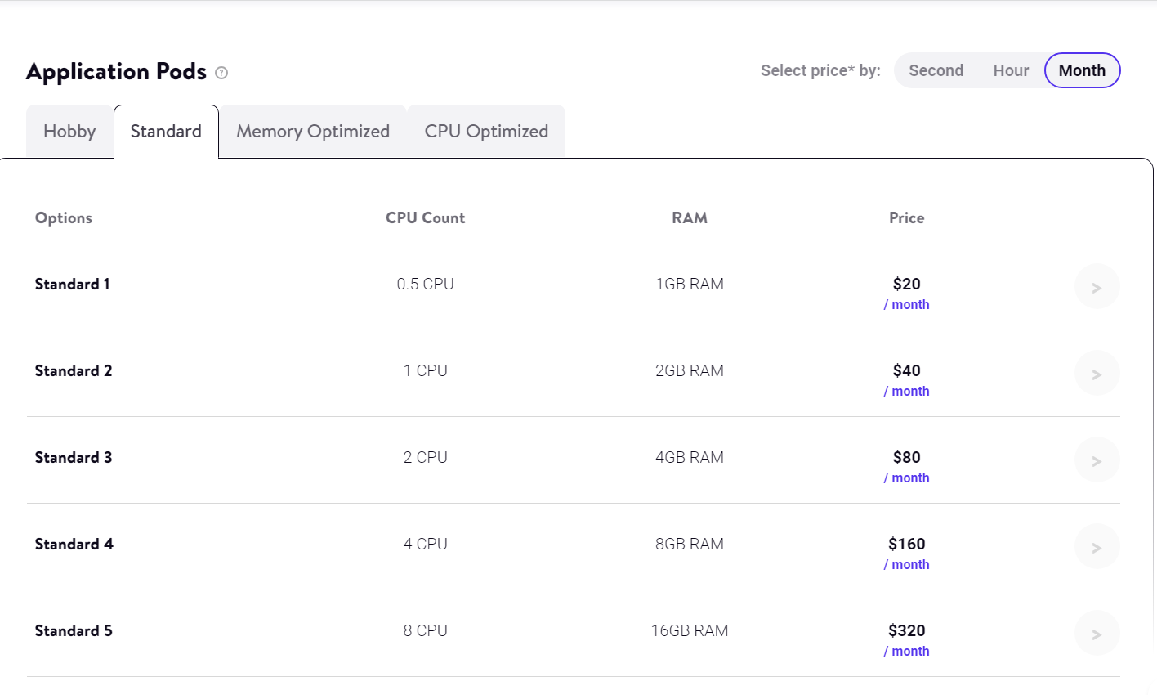
Task: Click / month link for Standard 4
Action: tap(907, 564)
